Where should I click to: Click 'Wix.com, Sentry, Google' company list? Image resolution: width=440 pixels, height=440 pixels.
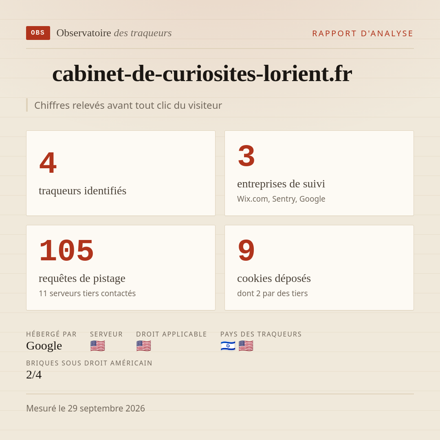click(281, 199)
